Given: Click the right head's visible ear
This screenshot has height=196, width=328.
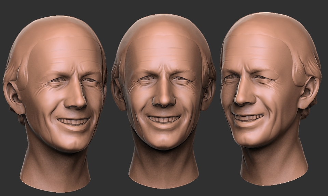Looking at the screenshot, I should [x=309, y=93].
